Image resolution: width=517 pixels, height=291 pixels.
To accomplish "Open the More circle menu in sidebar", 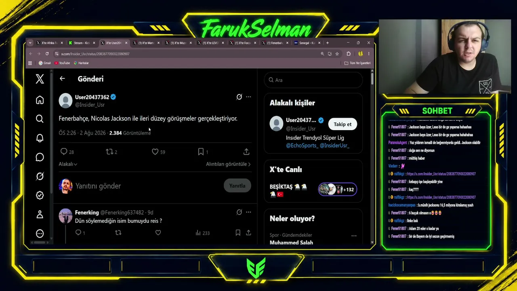I will 40,233.
